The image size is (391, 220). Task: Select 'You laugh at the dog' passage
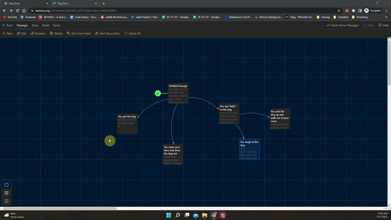pyautogui.click(x=250, y=149)
